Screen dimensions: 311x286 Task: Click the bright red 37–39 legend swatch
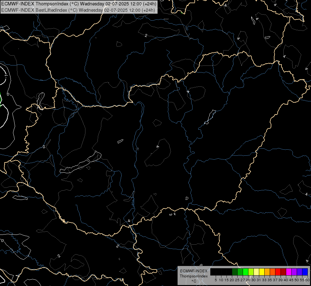278,272
